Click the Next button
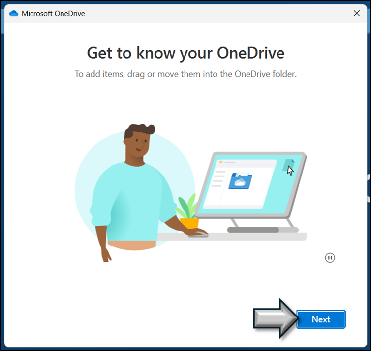The width and height of the screenshot is (371, 351). tap(321, 319)
